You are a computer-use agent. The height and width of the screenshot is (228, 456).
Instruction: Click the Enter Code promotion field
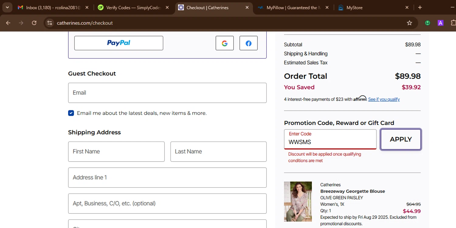[x=330, y=139]
